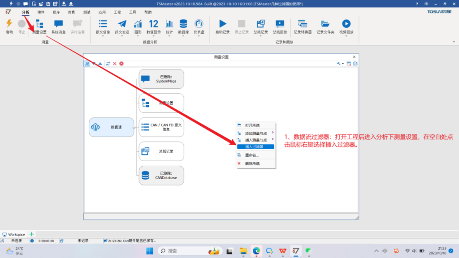The image size is (459, 258).
Task: Click the 报文发送 (Message Transmit) paper plane icon
Action: (122, 24)
